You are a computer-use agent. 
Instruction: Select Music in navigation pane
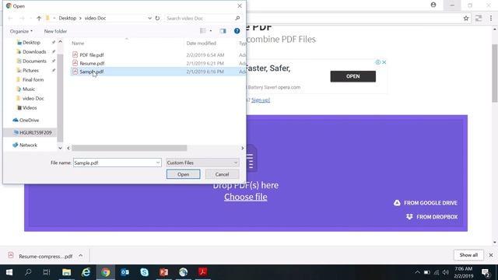[29, 89]
